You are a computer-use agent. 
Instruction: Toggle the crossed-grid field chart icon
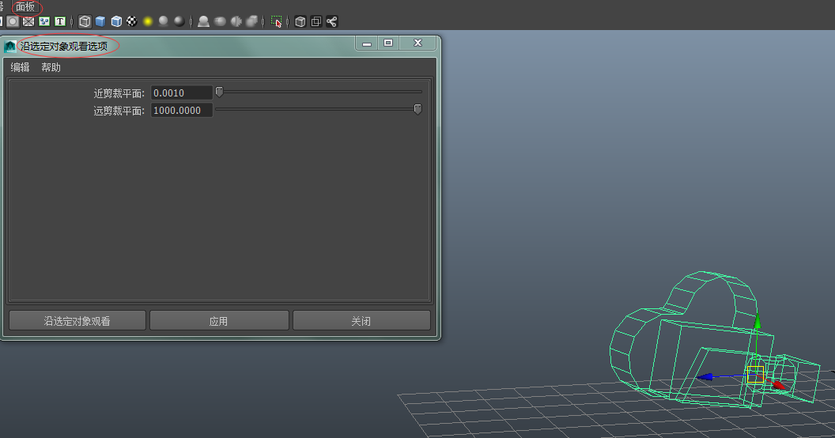(x=28, y=21)
